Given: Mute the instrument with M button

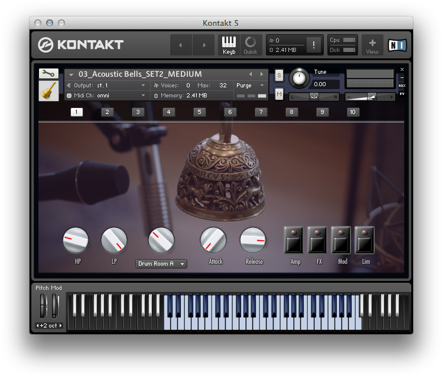Looking at the screenshot, I should [x=279, y=93].
